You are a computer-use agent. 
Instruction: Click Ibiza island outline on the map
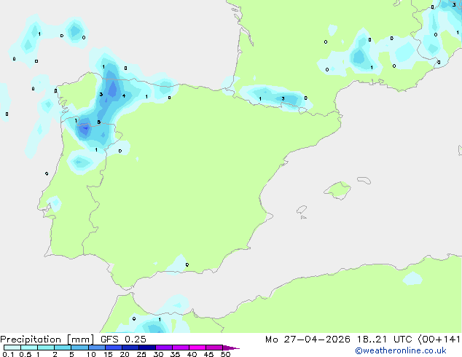pyautogui.click(x=302, y=210)
